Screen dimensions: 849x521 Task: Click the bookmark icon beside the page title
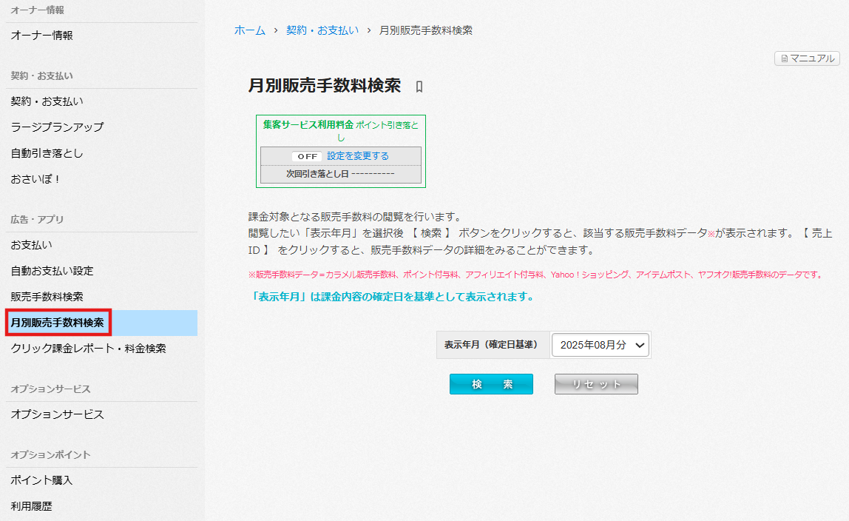(419, 87)
